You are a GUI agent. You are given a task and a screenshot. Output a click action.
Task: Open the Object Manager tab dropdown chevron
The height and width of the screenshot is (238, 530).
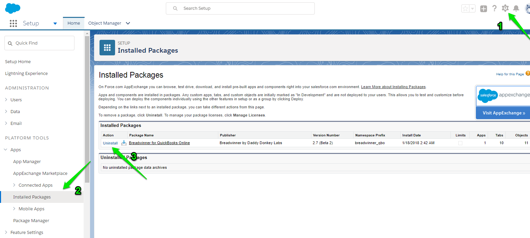coord(128,23)
